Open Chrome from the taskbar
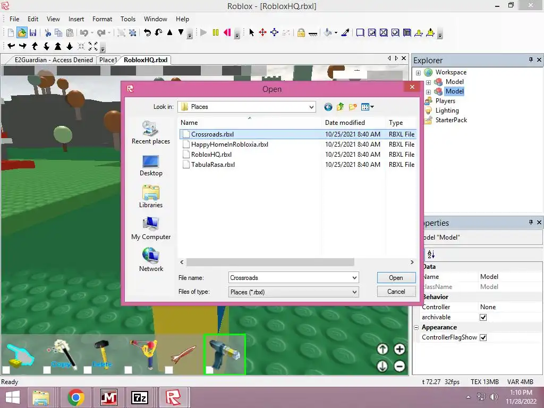 [75, 397]
